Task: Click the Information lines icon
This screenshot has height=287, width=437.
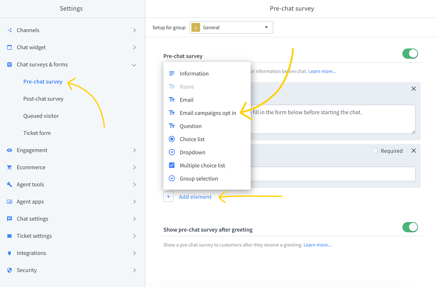Action: [x=172, y=73]
